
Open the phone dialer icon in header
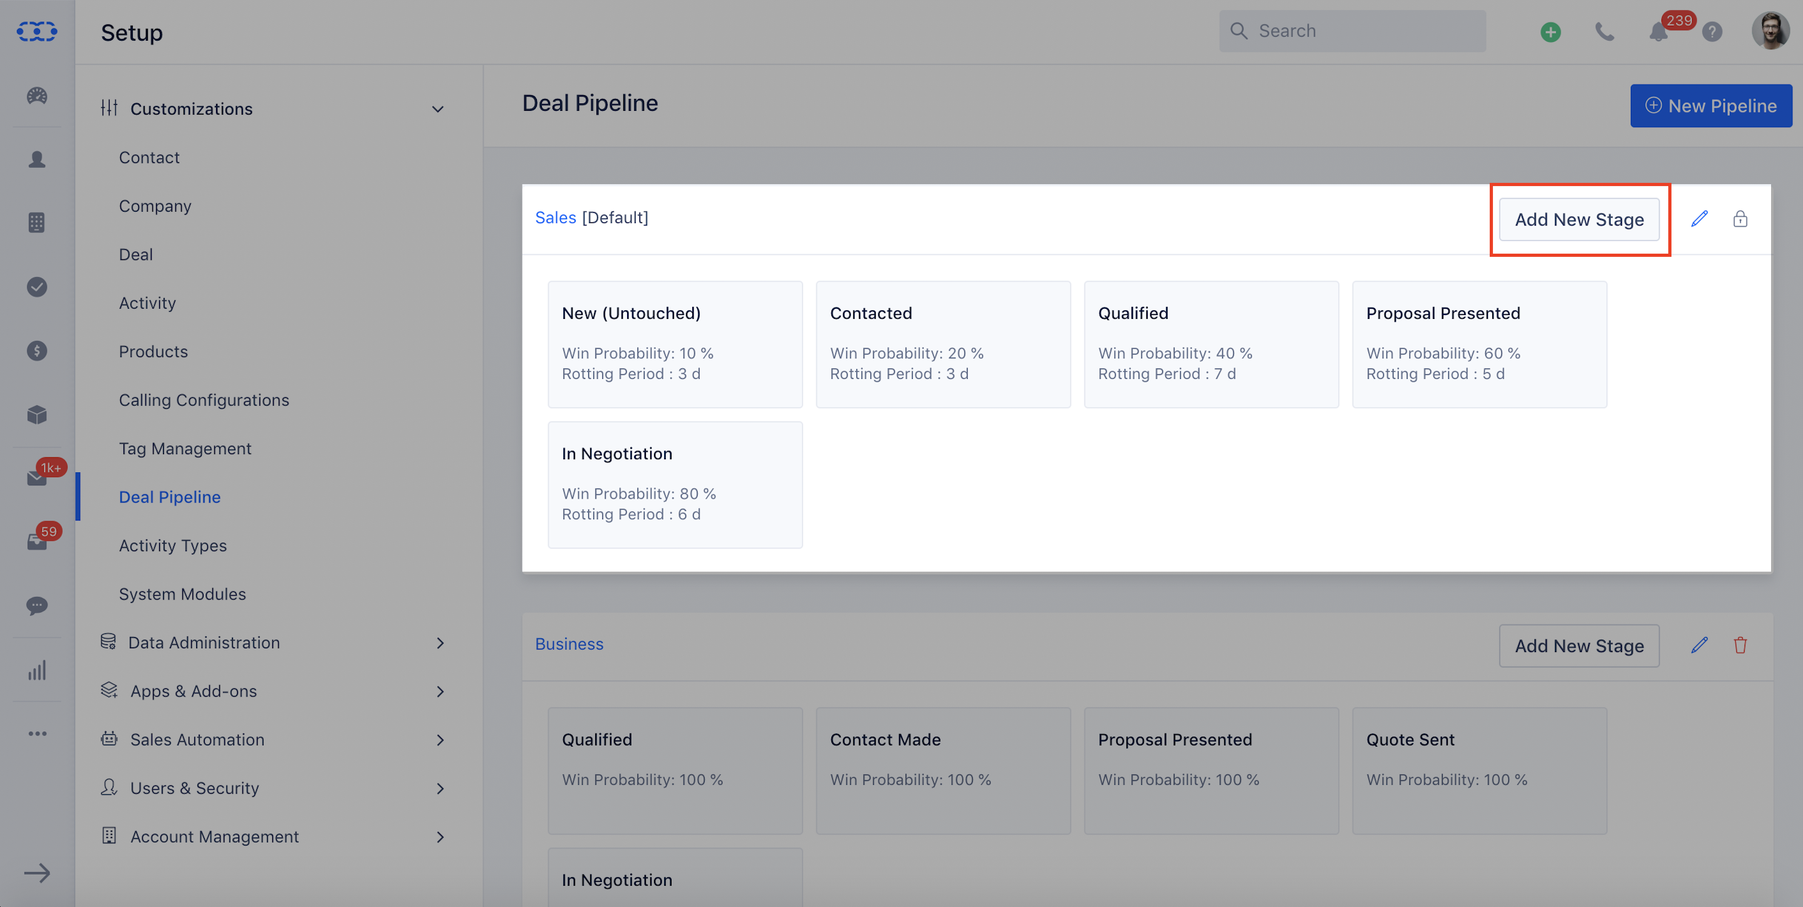pos(1604,31)
